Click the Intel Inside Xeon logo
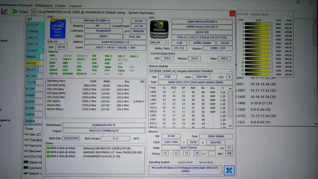Image resolution: width=318 pixels, height=179 pixels. click(x=58, y=28)
